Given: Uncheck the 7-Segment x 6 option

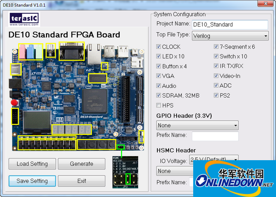Looking at the screenshot, I should pyautogui.click(x=216, y=46).
